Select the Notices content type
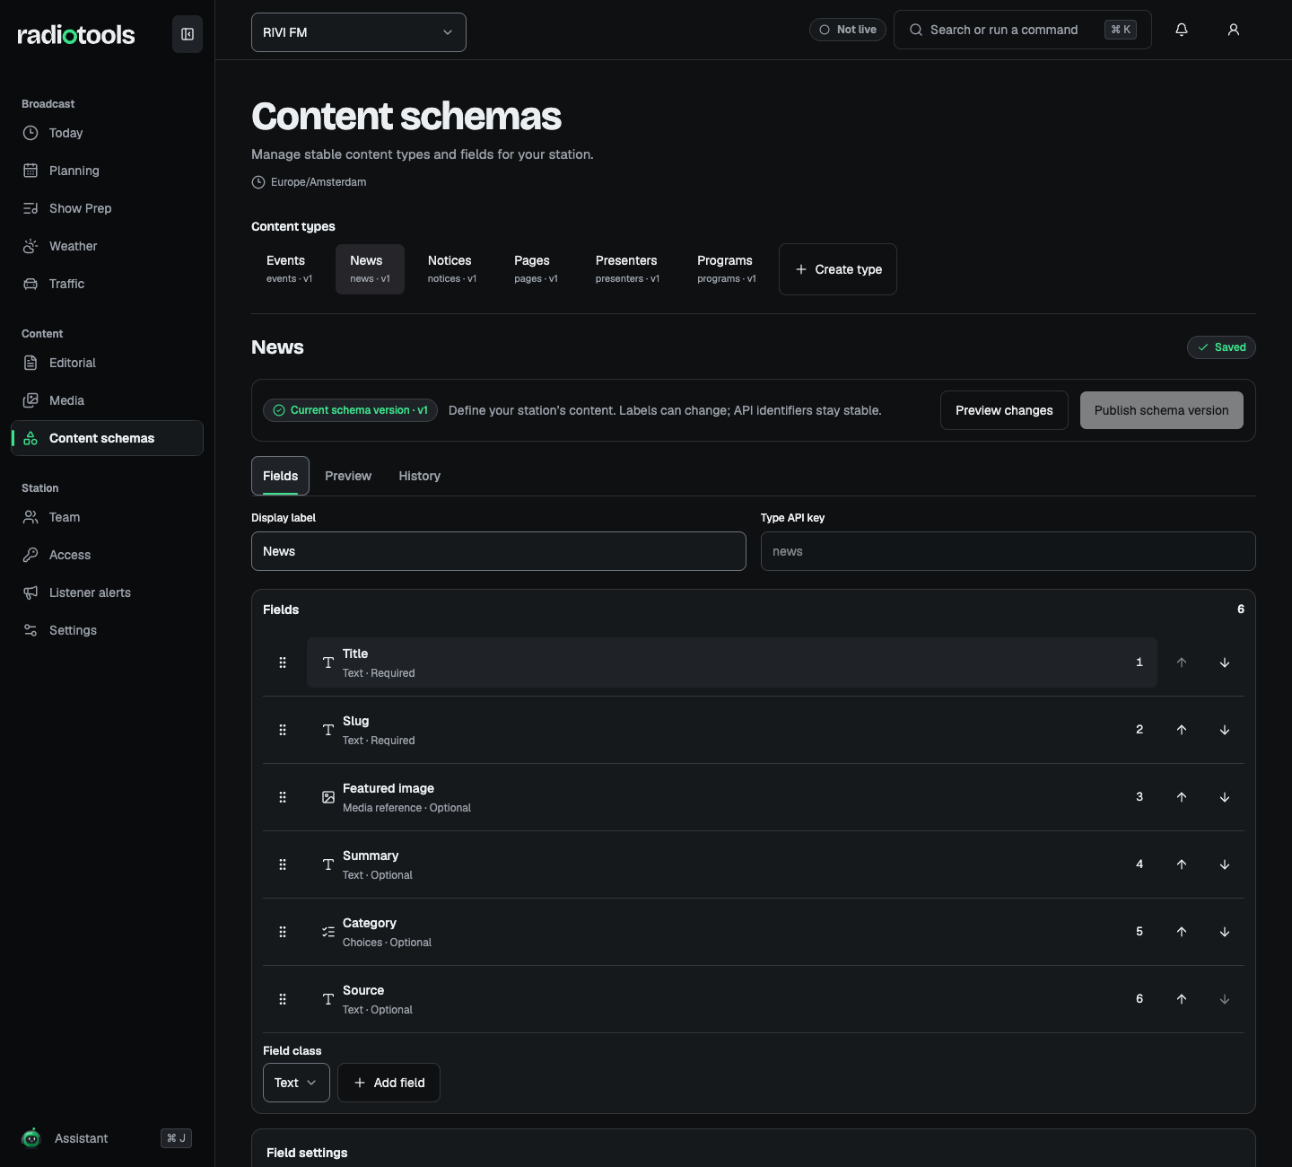This screenshot has width=1292, height=1167. [451, 269]
